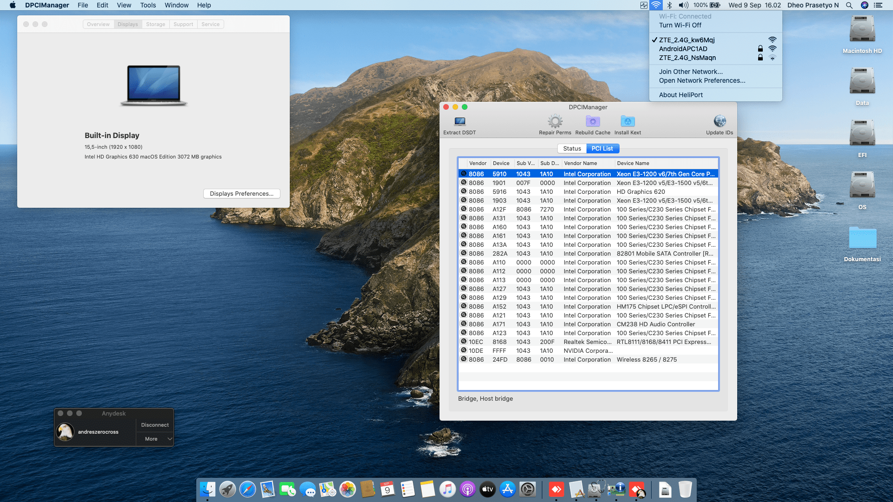This screenshot has width=893, height=502.
Task: Open the Trash in the Dock
Action: [685, 489]
